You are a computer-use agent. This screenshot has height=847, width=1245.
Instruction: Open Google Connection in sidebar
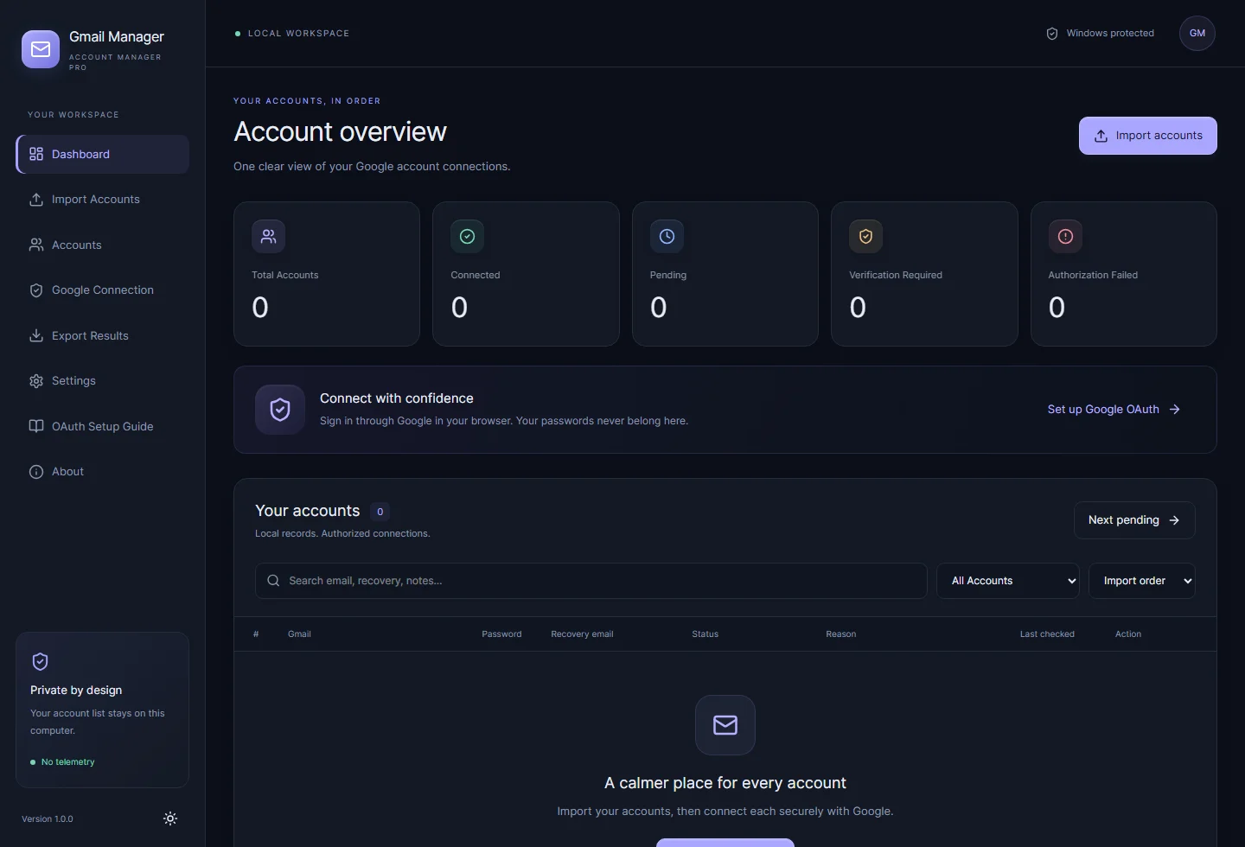(102, 290)
